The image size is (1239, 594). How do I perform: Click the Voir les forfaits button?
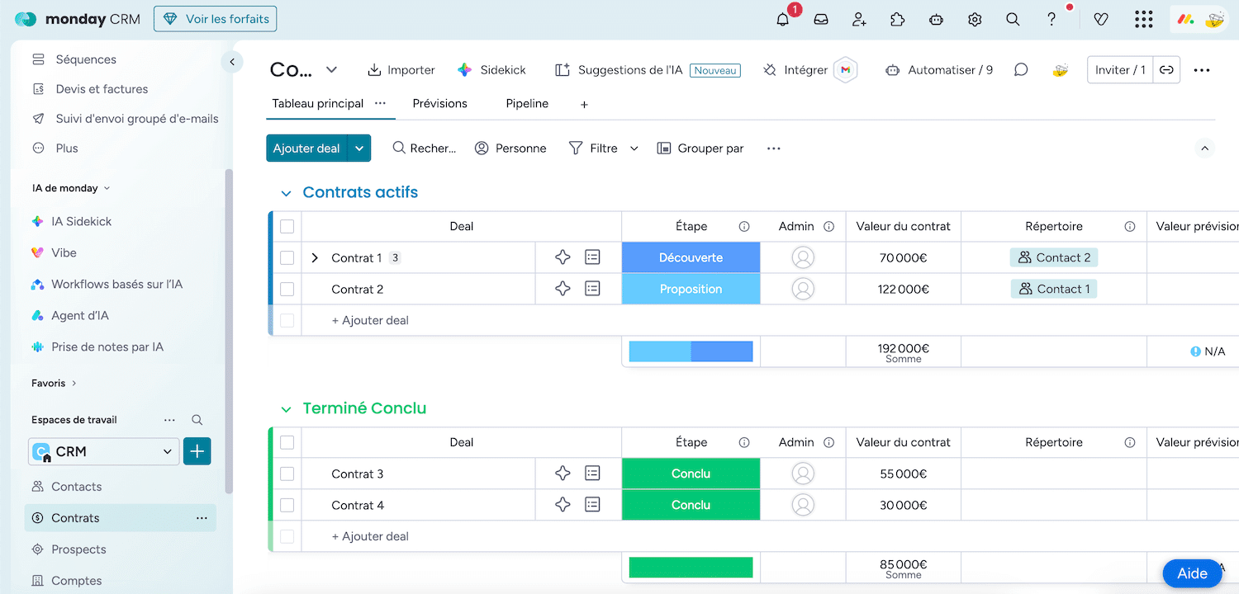click(x=216, y=19)
